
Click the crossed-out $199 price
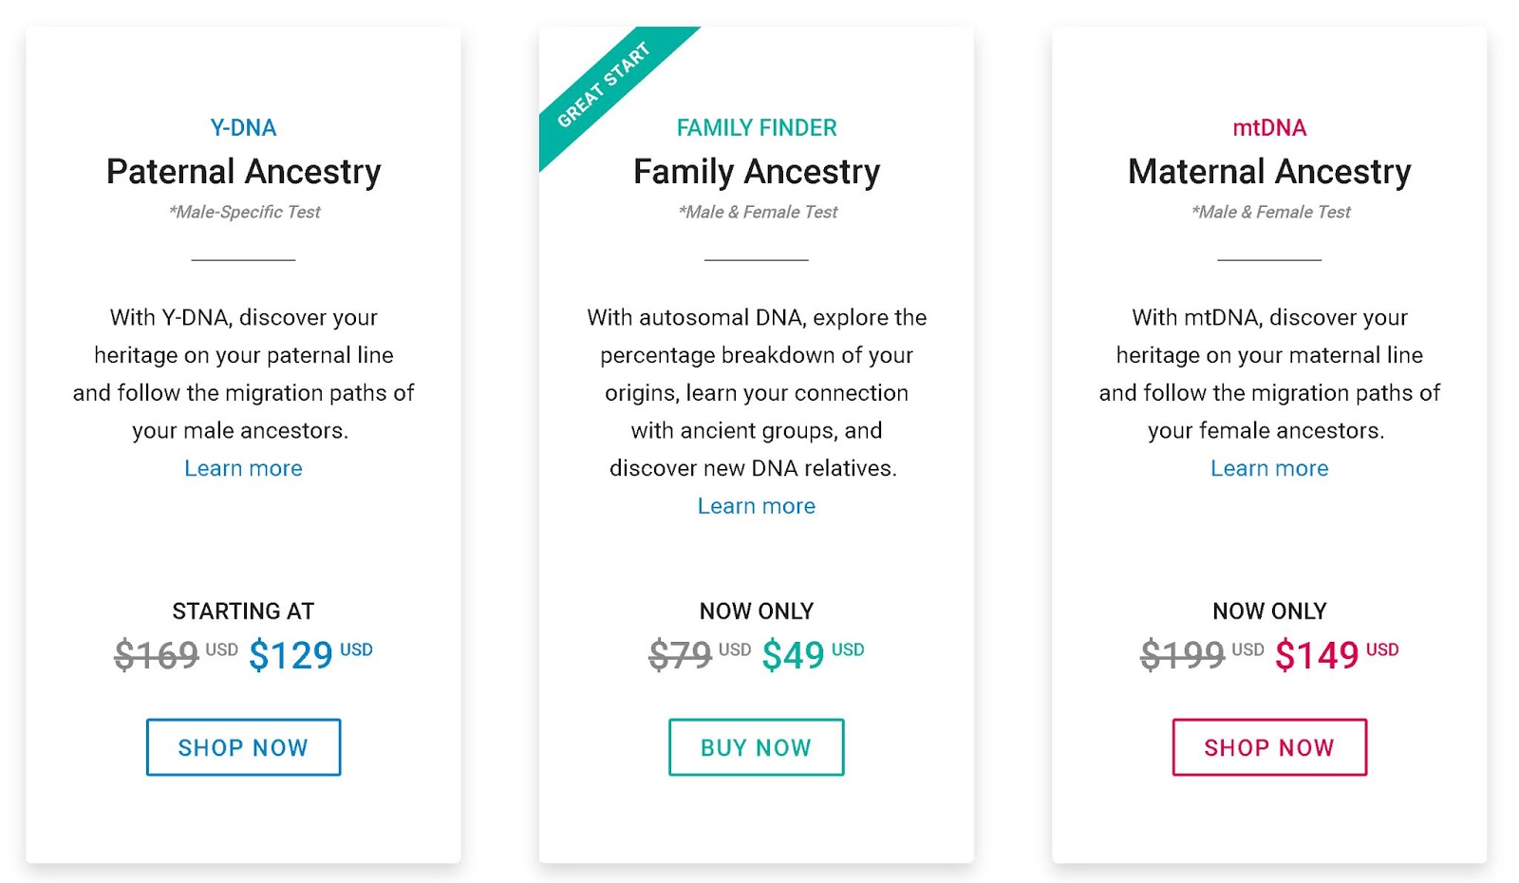pyautogui.click(x=1183, y=655)
